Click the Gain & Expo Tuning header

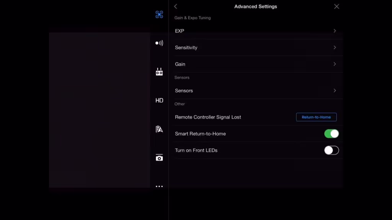[x=193, y=18]
